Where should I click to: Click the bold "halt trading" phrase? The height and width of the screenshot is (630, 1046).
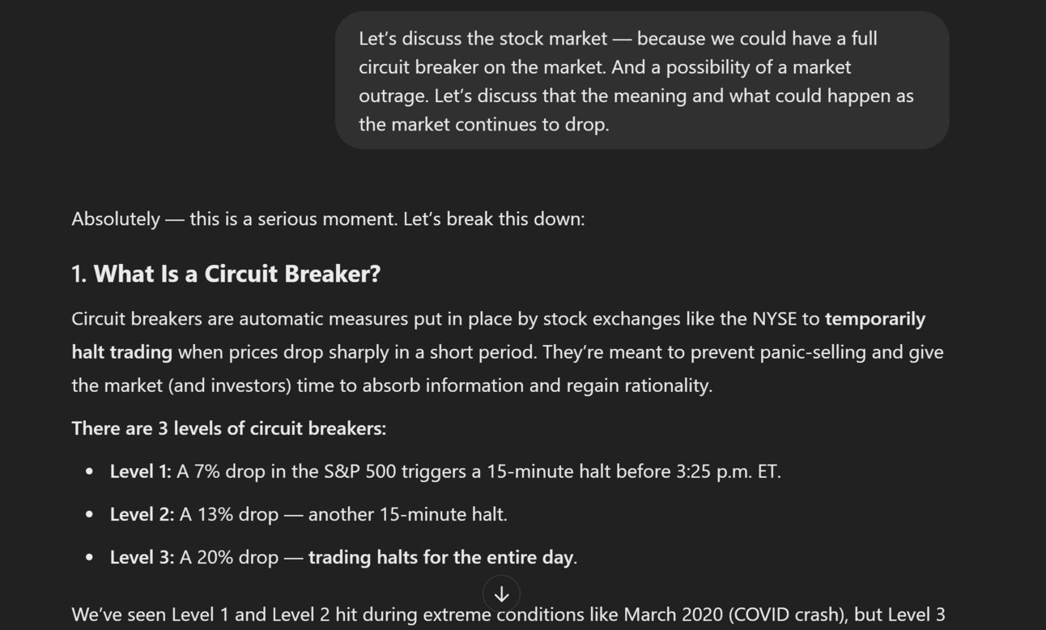tap(122, 352)
